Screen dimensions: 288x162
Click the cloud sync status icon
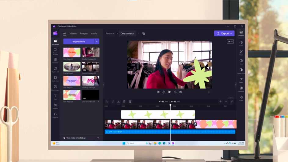143,33
